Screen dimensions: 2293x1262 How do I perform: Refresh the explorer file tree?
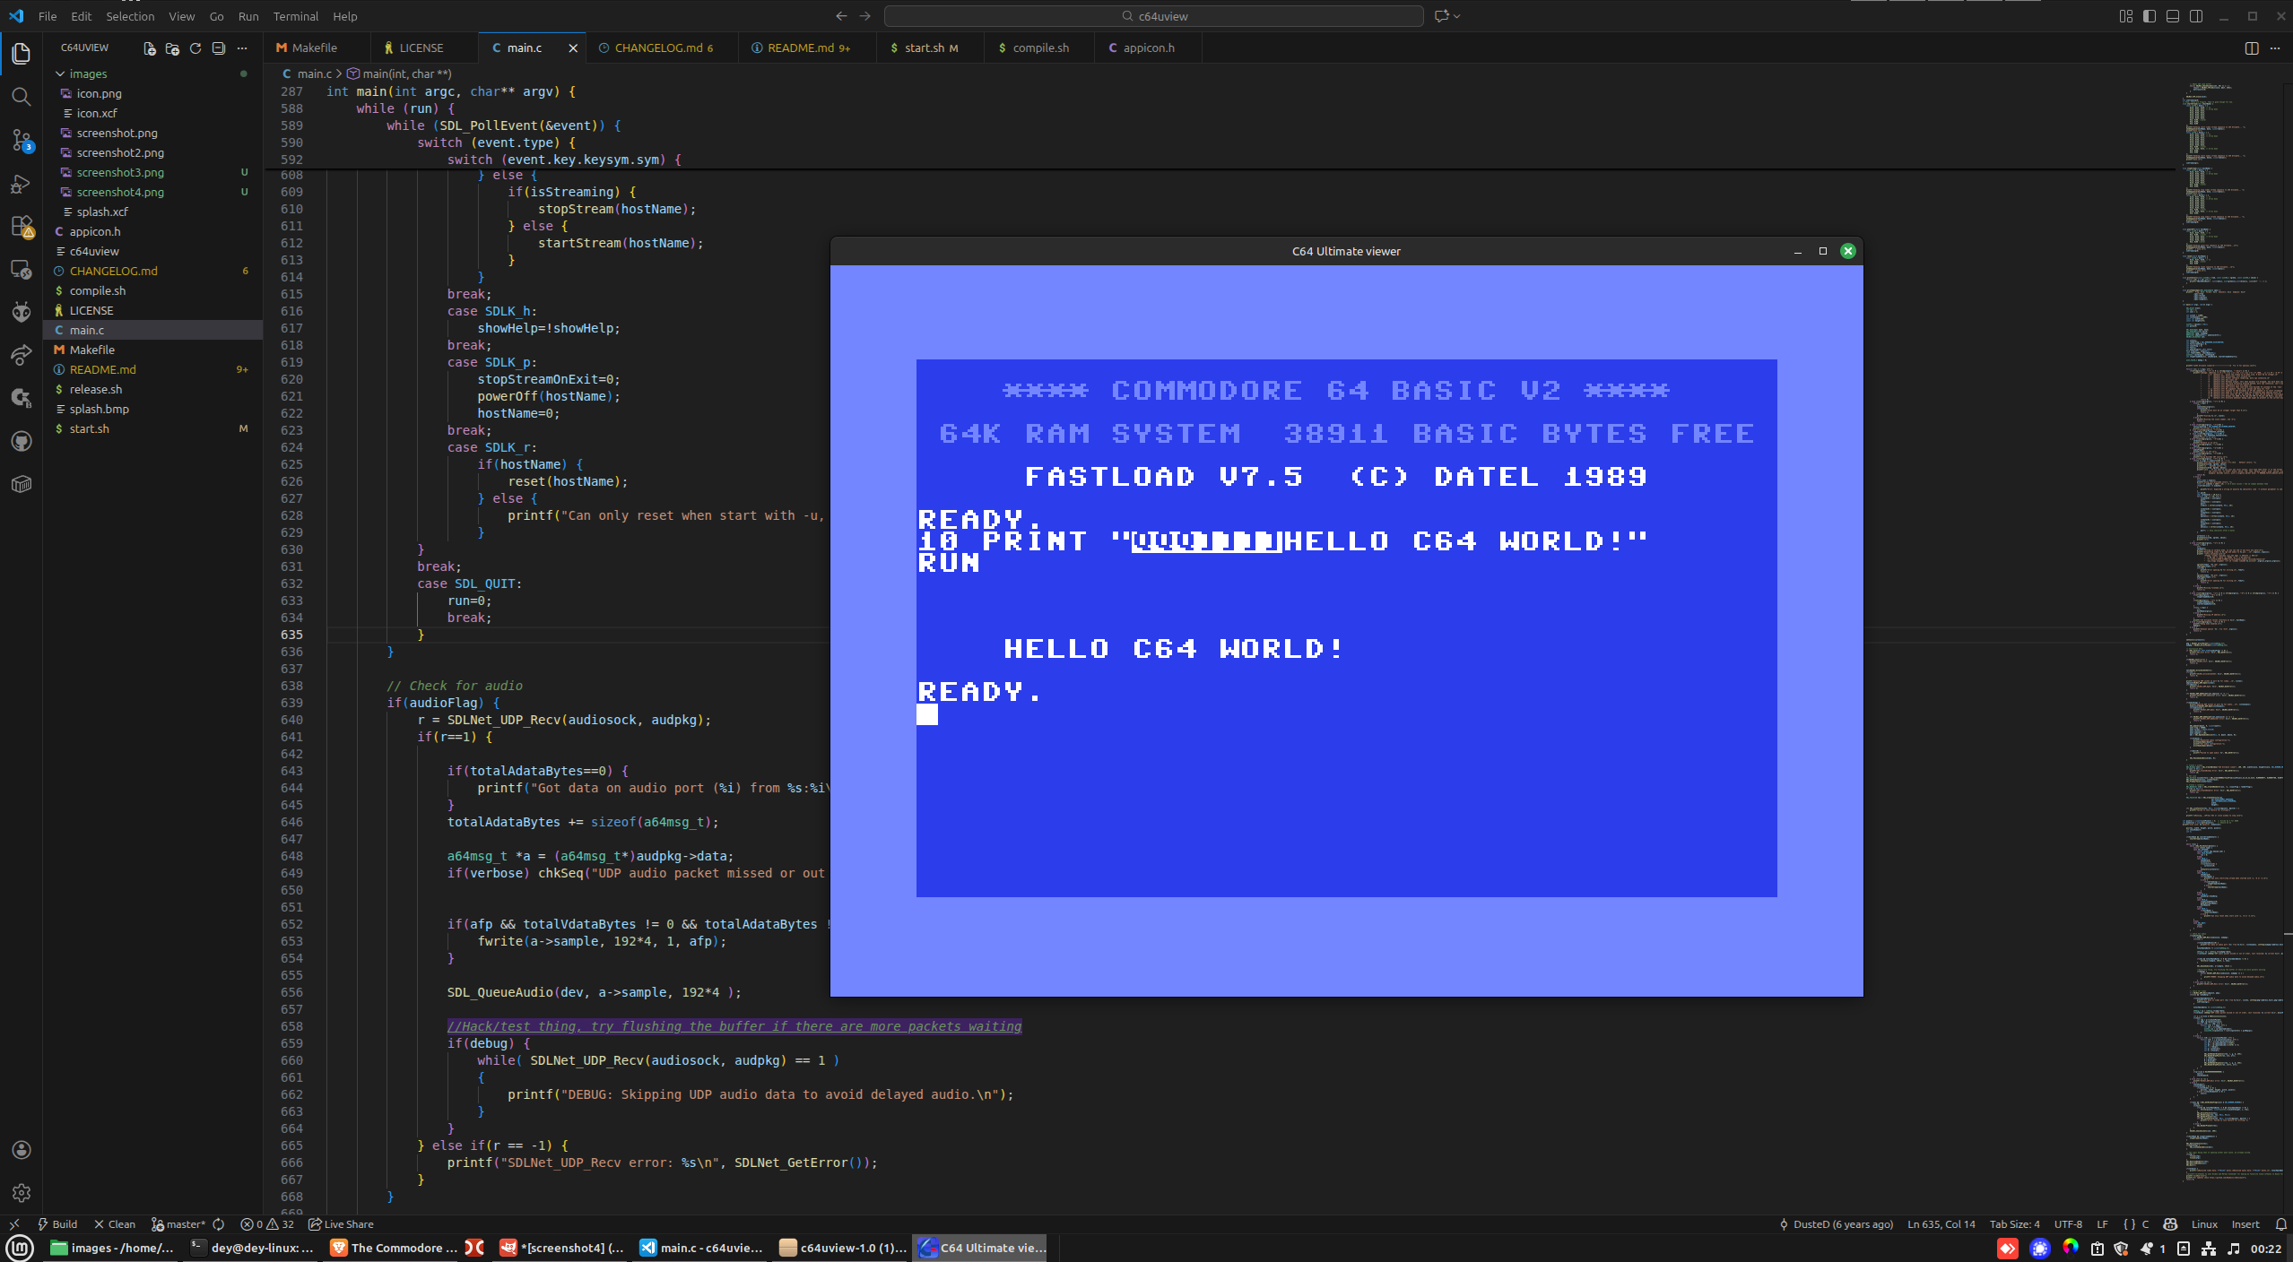[x=195, y=48]
